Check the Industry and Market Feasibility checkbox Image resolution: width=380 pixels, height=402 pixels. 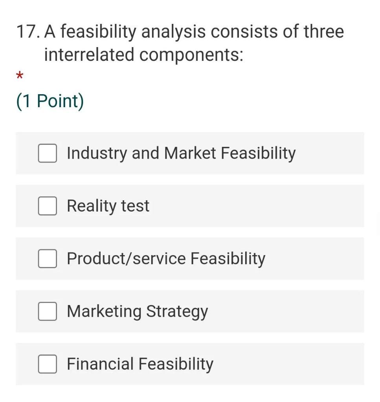(47, 153)
